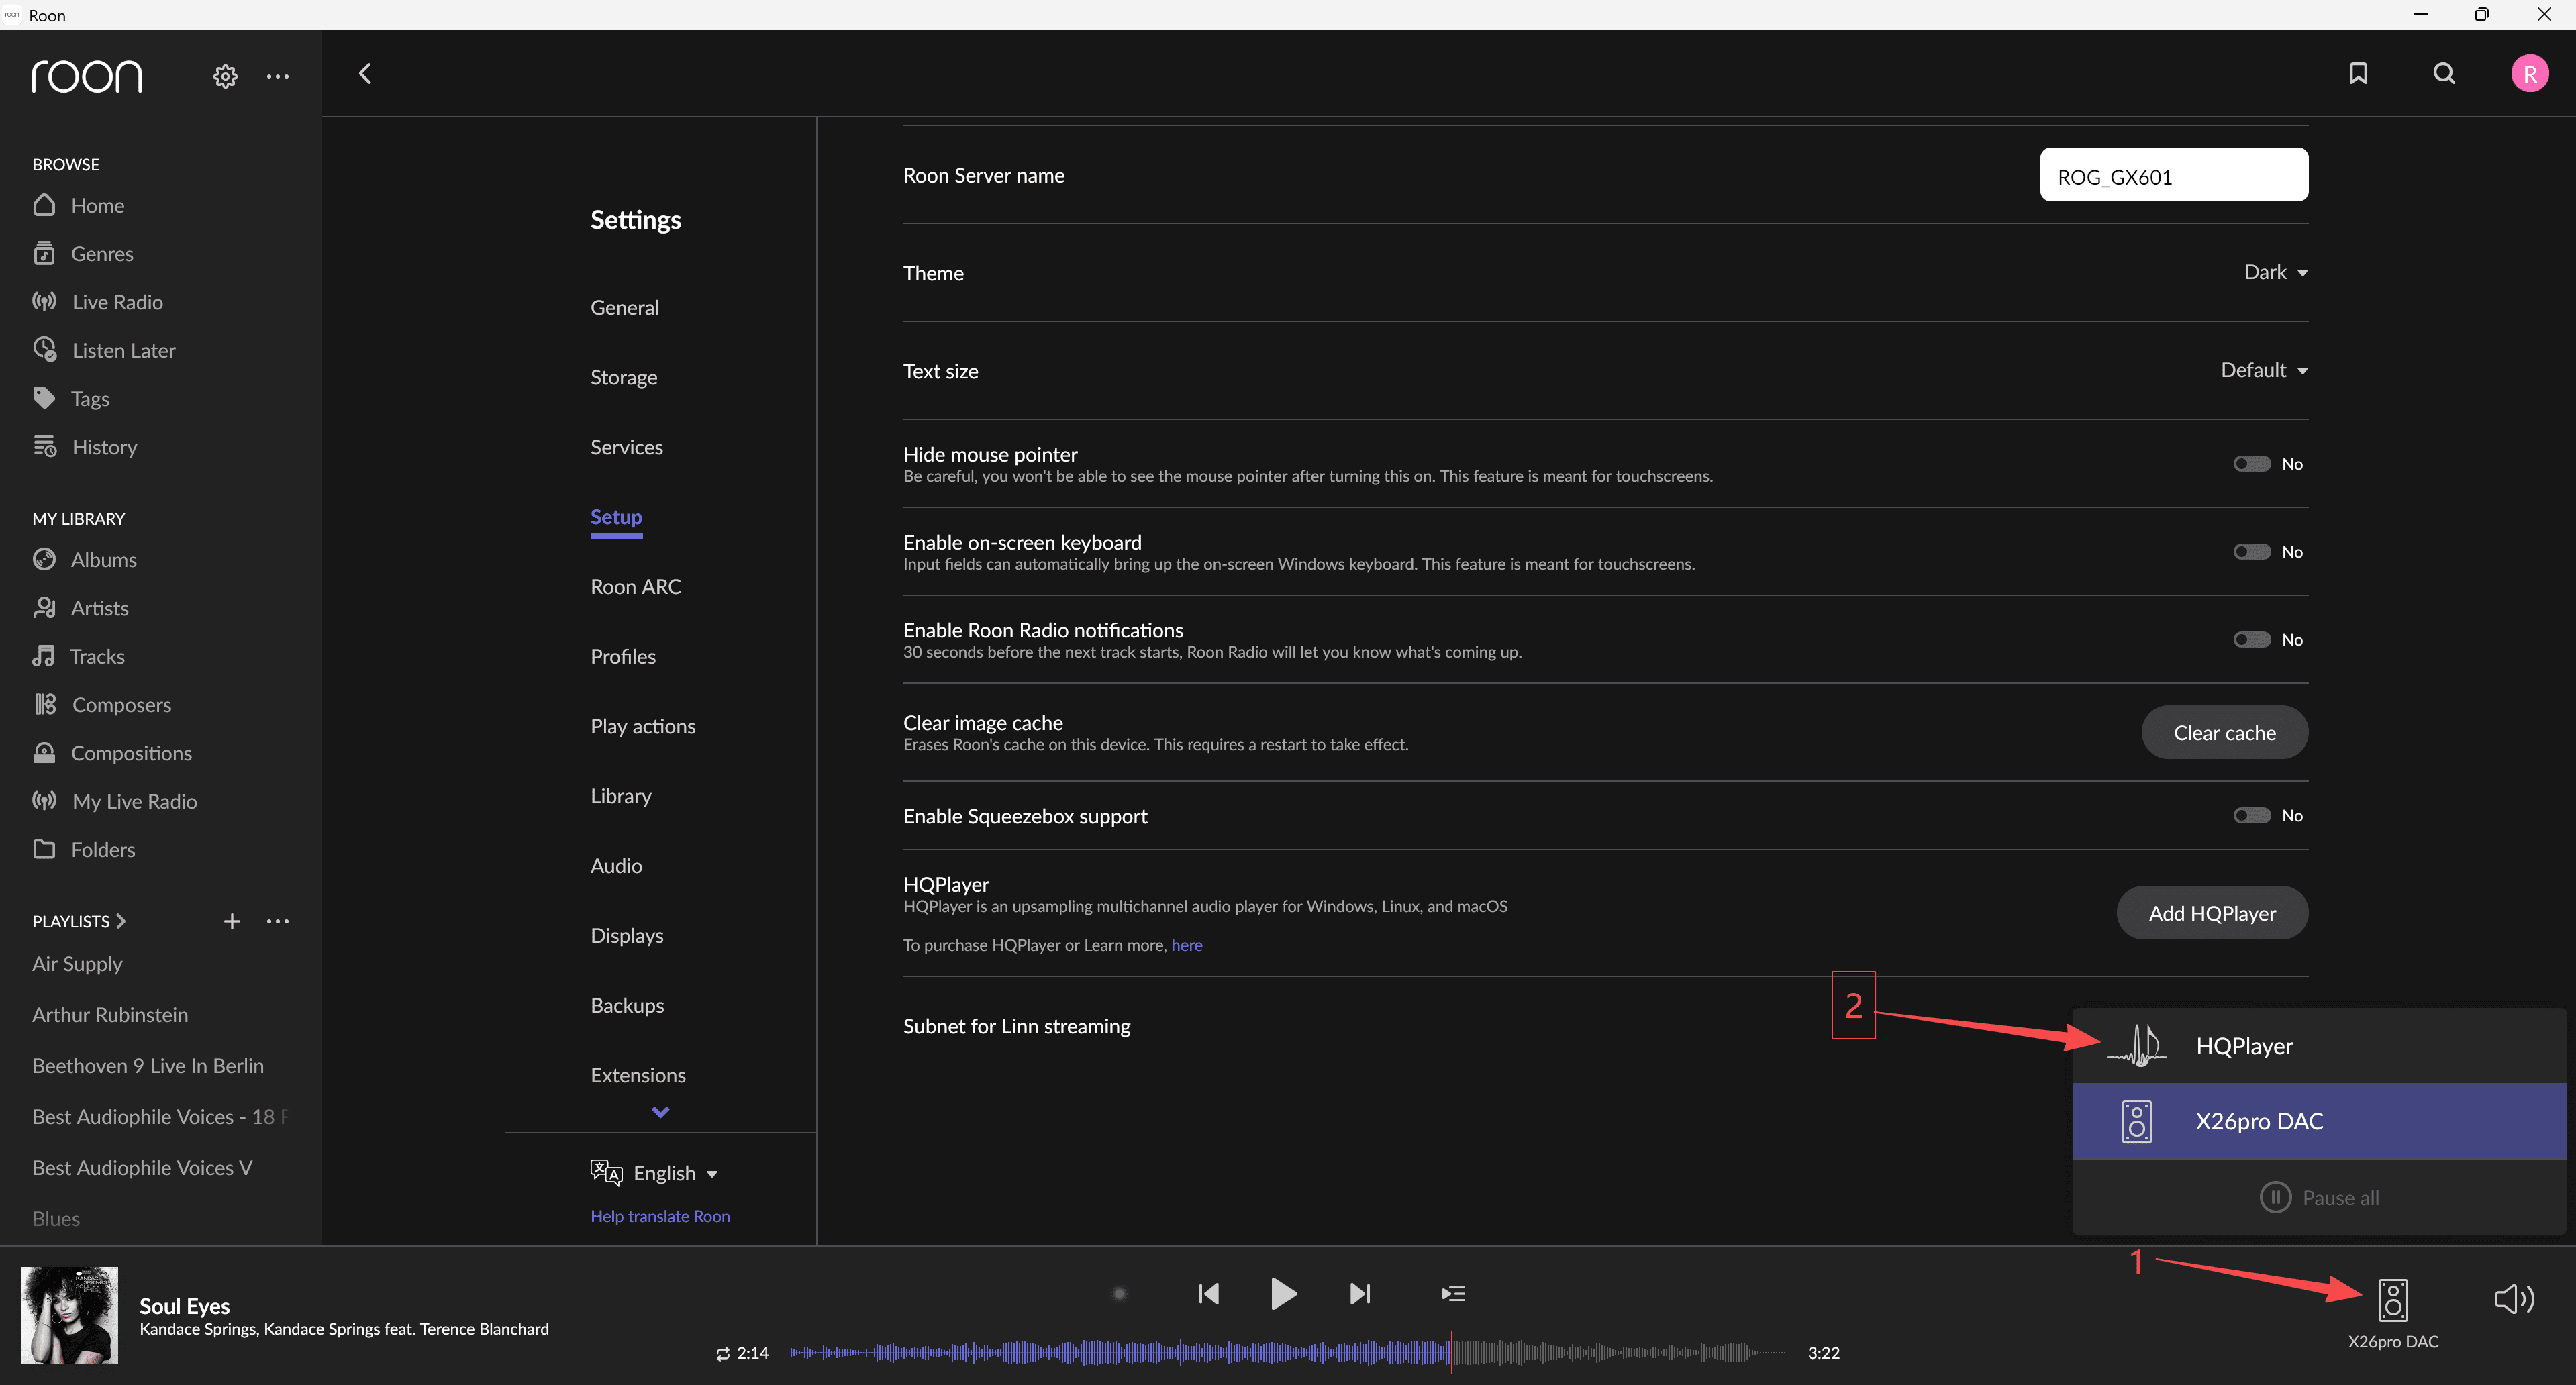Seek in the track waveform progress bar
Viewport: 2576px width, 1385px height.
pos(1287,1353)
